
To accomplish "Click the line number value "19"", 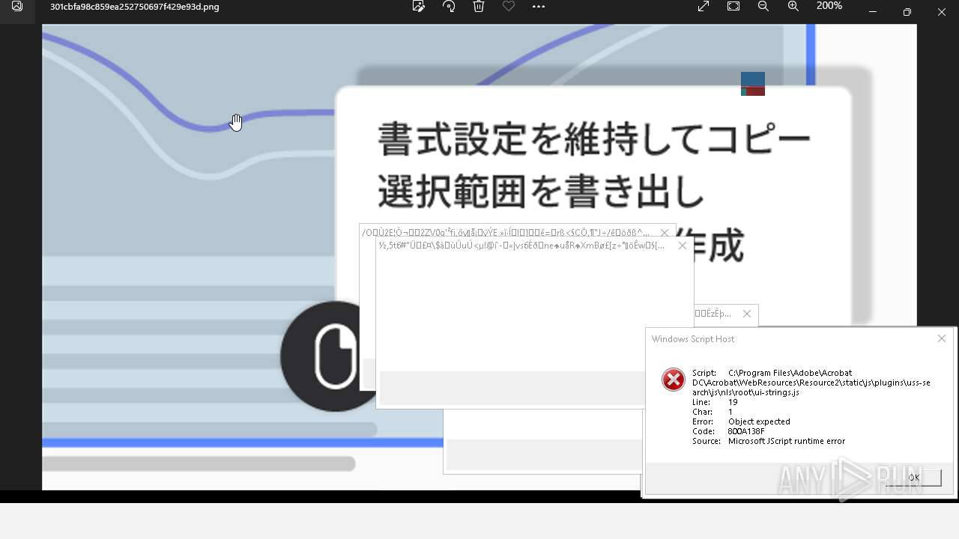I will click(x=733, y=402).
